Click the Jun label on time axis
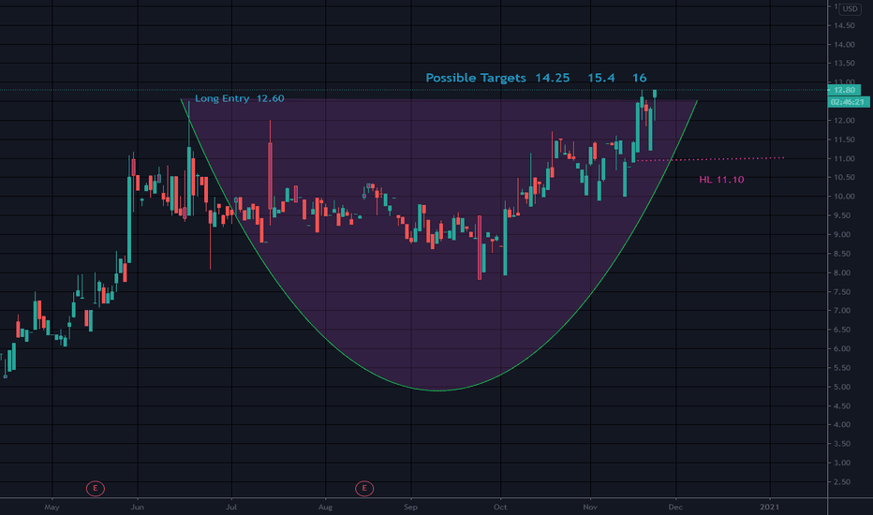Viewport: 873px width, 515px height. 137,508
